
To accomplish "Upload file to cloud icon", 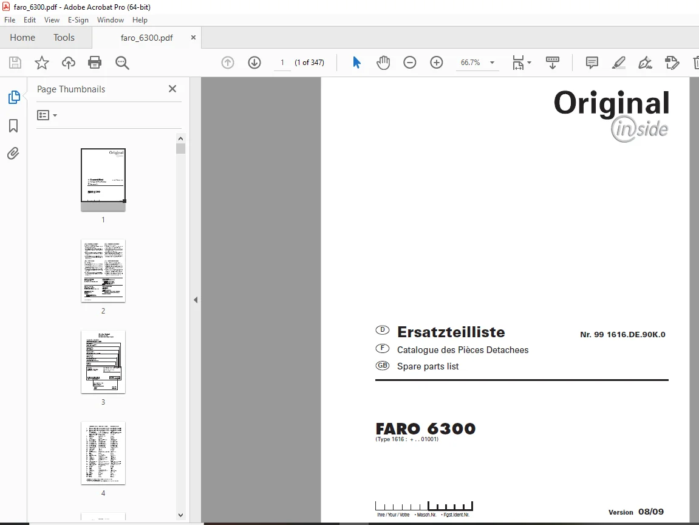I will (x=68, y=63).
